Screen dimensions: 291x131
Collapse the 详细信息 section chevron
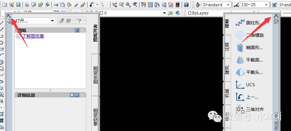(82, 95)
